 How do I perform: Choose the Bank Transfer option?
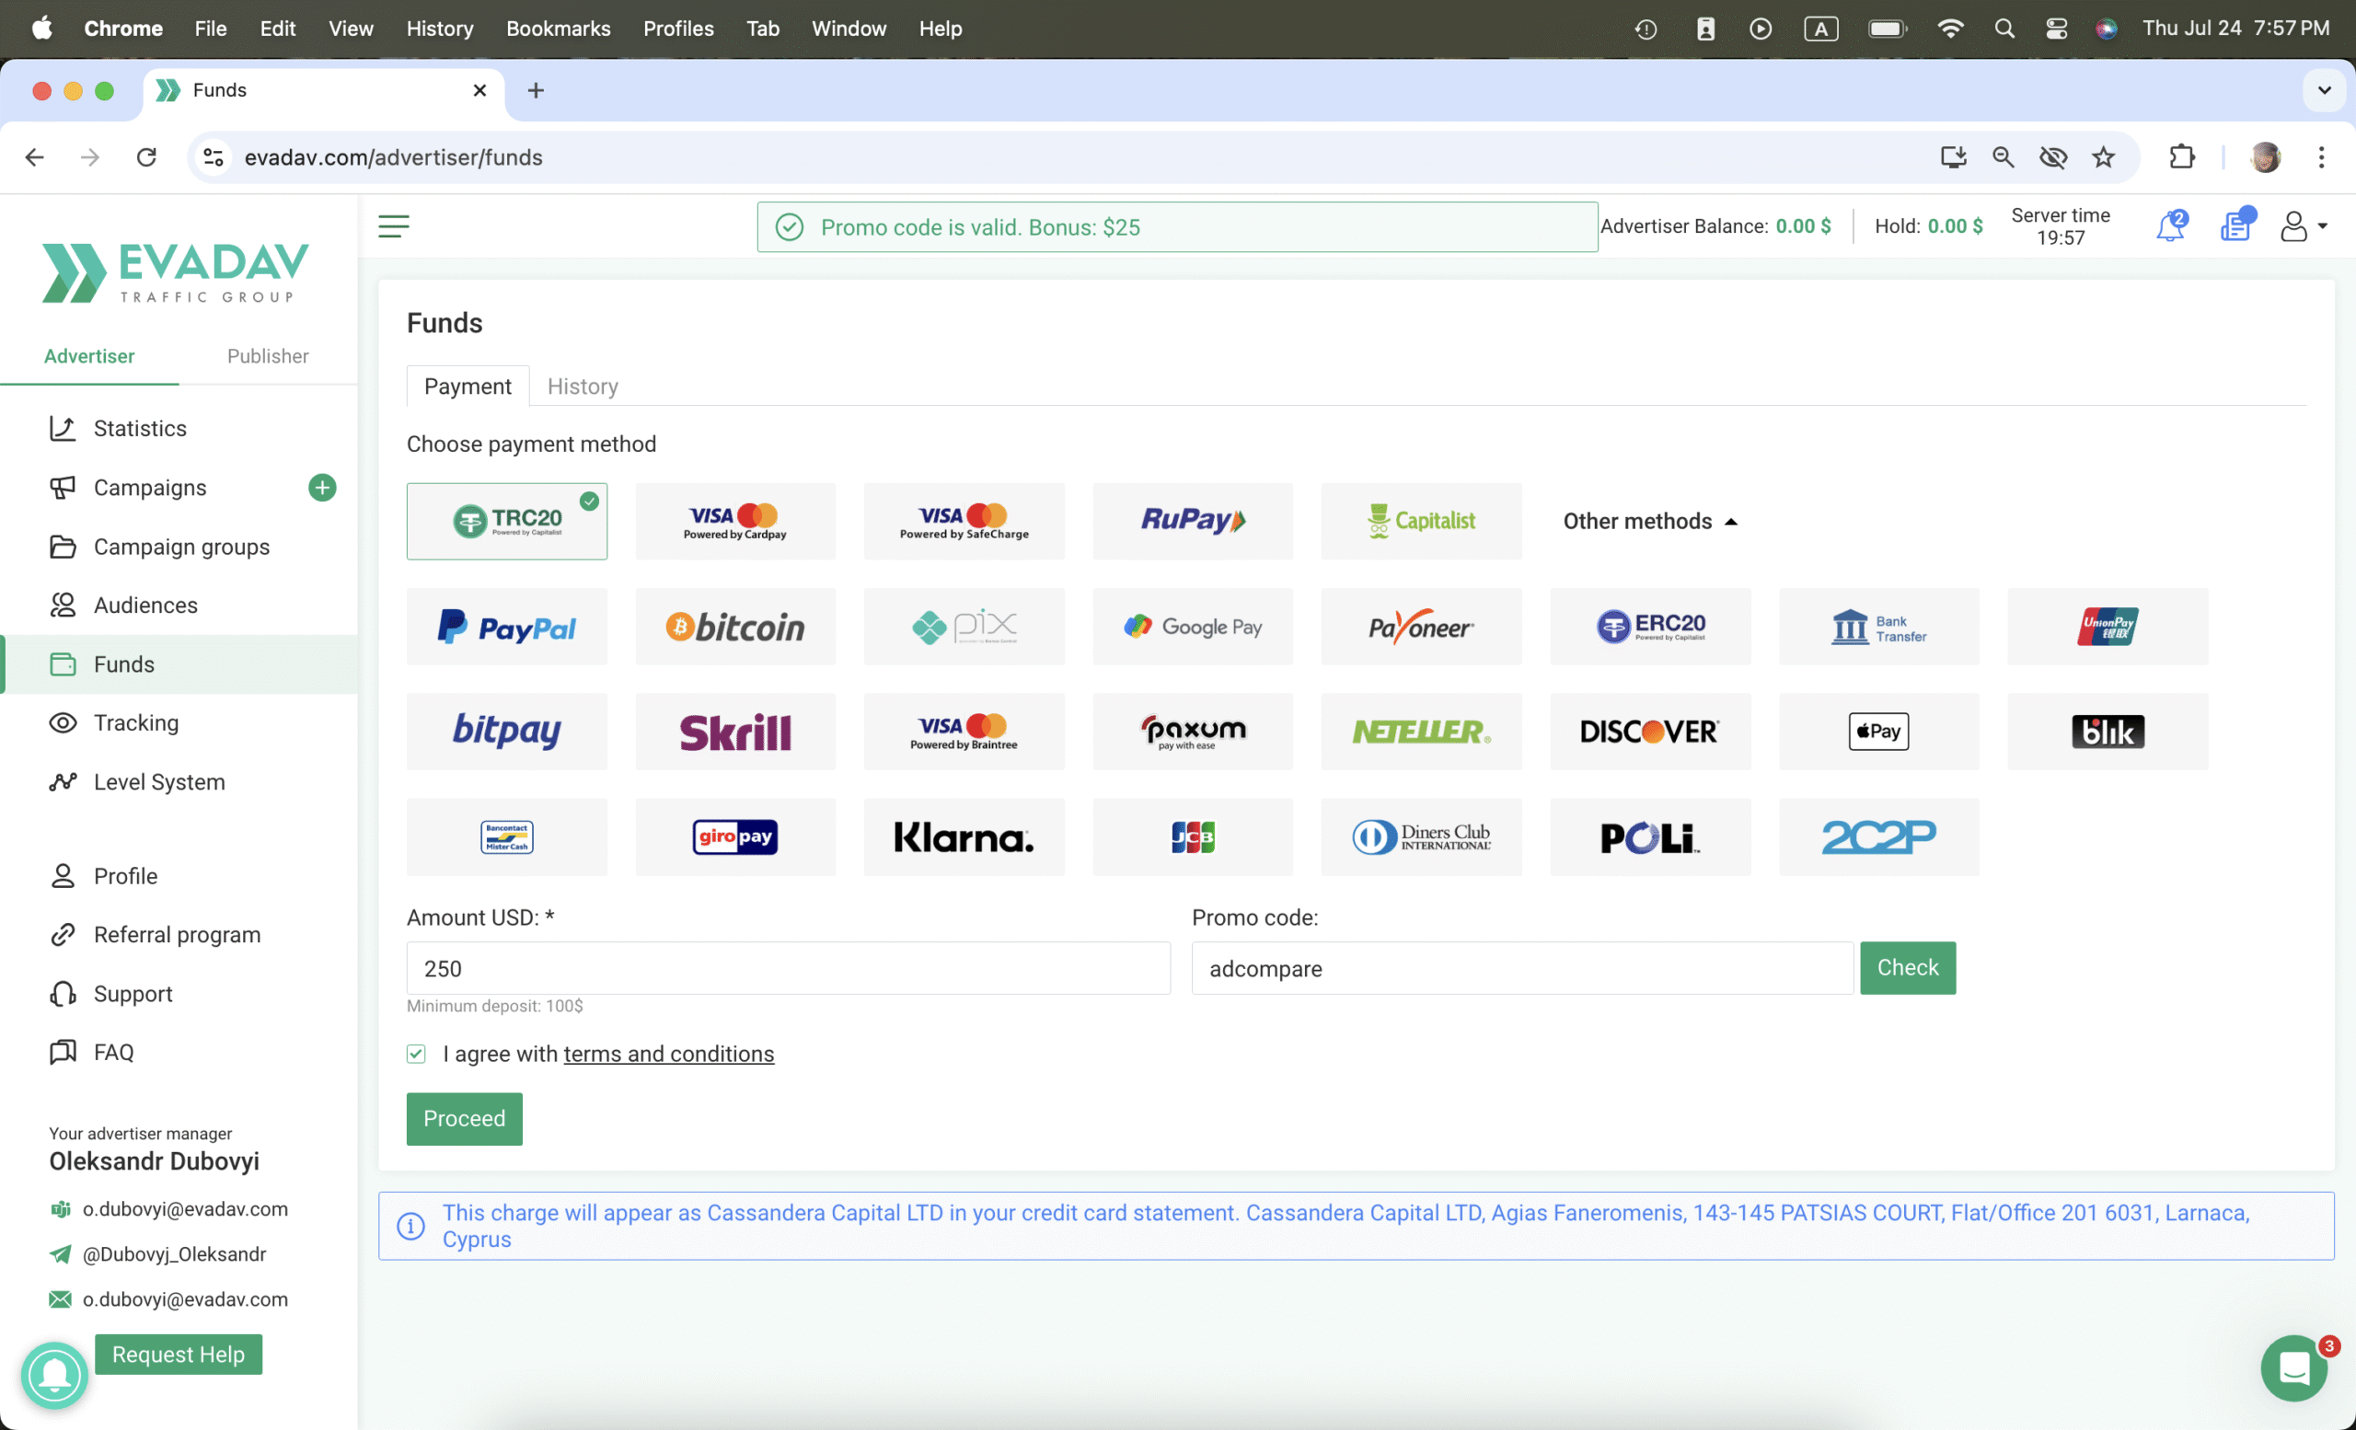(1879, 627)
